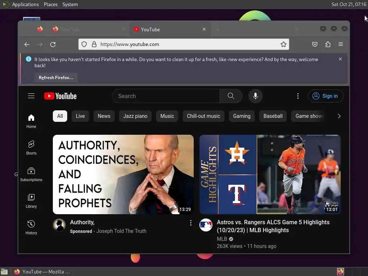Open Astros vs. Rangers ALCS title link
The width and height of the screenshot is (368, 276).
click(273, 226)
